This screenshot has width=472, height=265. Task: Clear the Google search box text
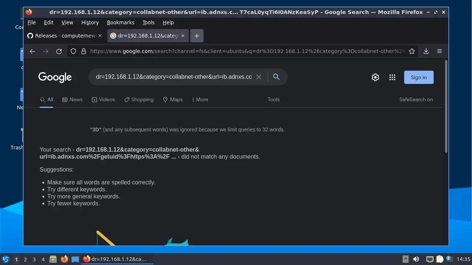tap(259, 77)
